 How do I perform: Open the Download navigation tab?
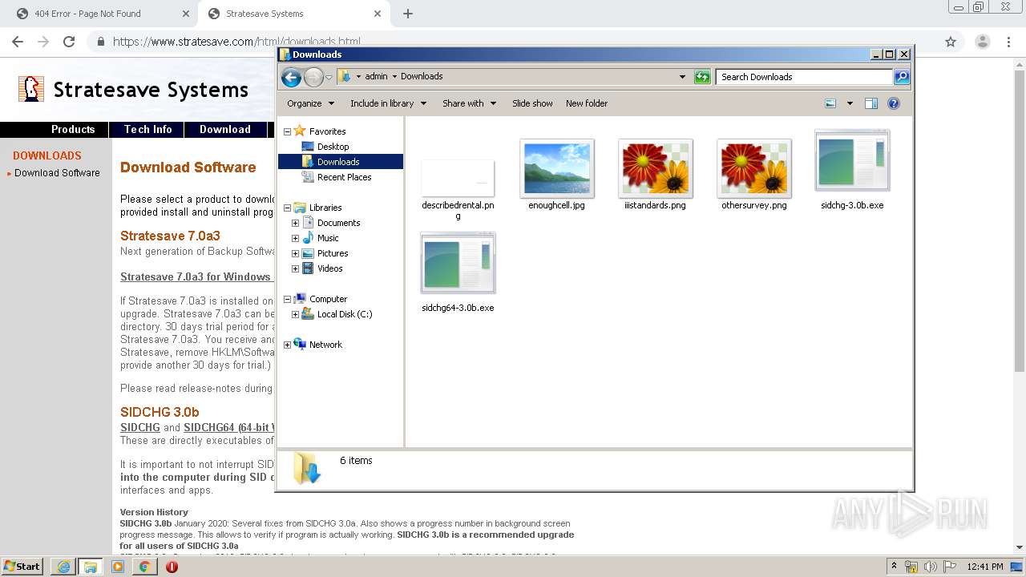point(224,129)
